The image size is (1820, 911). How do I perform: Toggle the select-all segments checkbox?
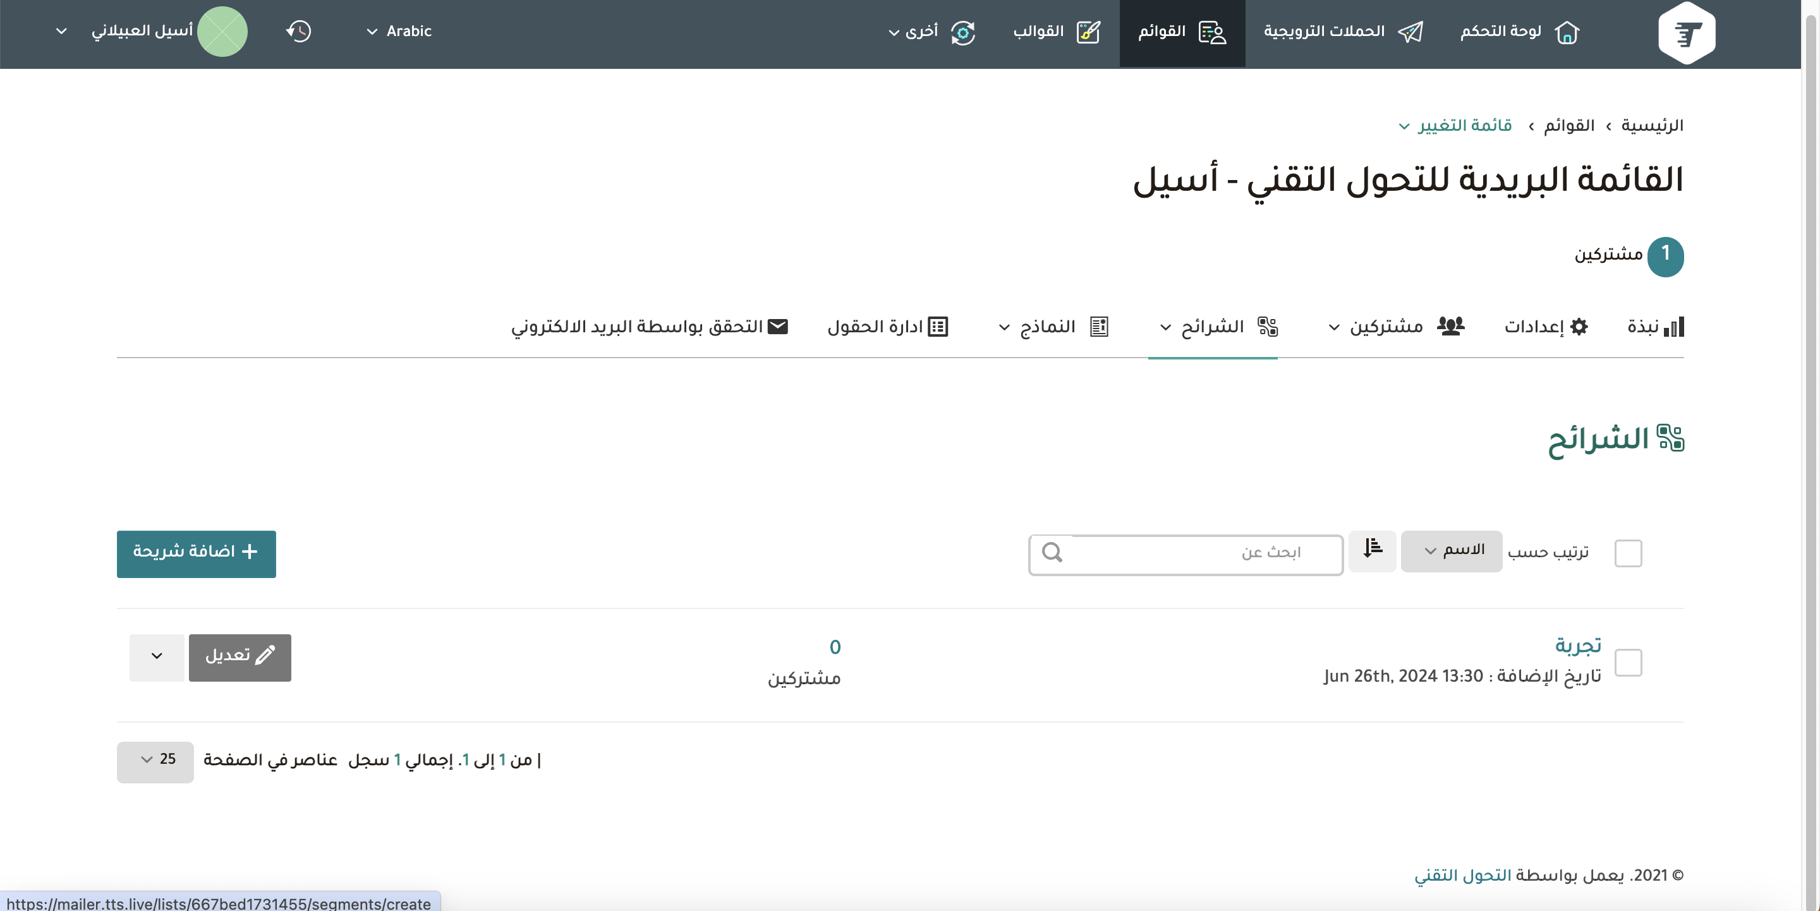1628,553
